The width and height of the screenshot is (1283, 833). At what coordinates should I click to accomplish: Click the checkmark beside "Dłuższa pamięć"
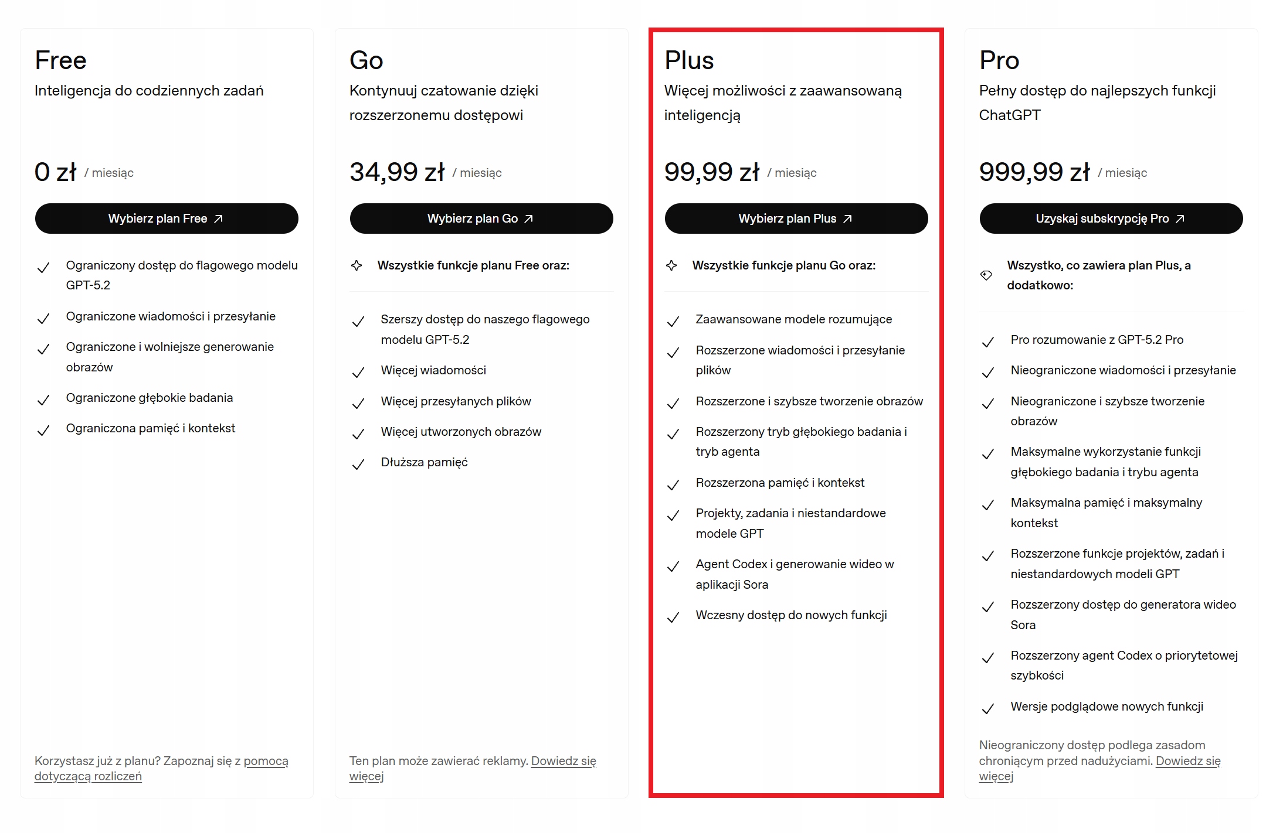click(358, 465)
